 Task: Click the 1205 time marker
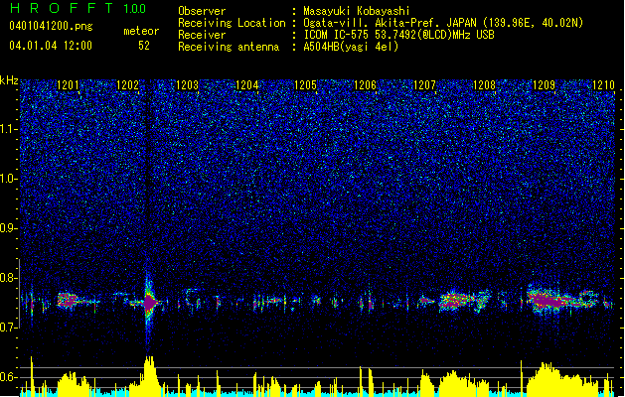(306, 85)
